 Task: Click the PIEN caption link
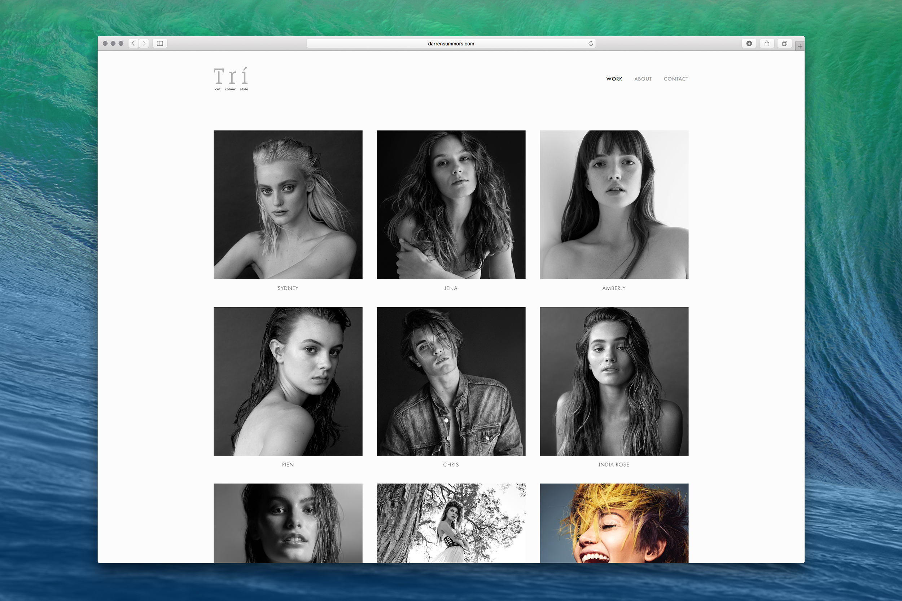coord(288,465)
